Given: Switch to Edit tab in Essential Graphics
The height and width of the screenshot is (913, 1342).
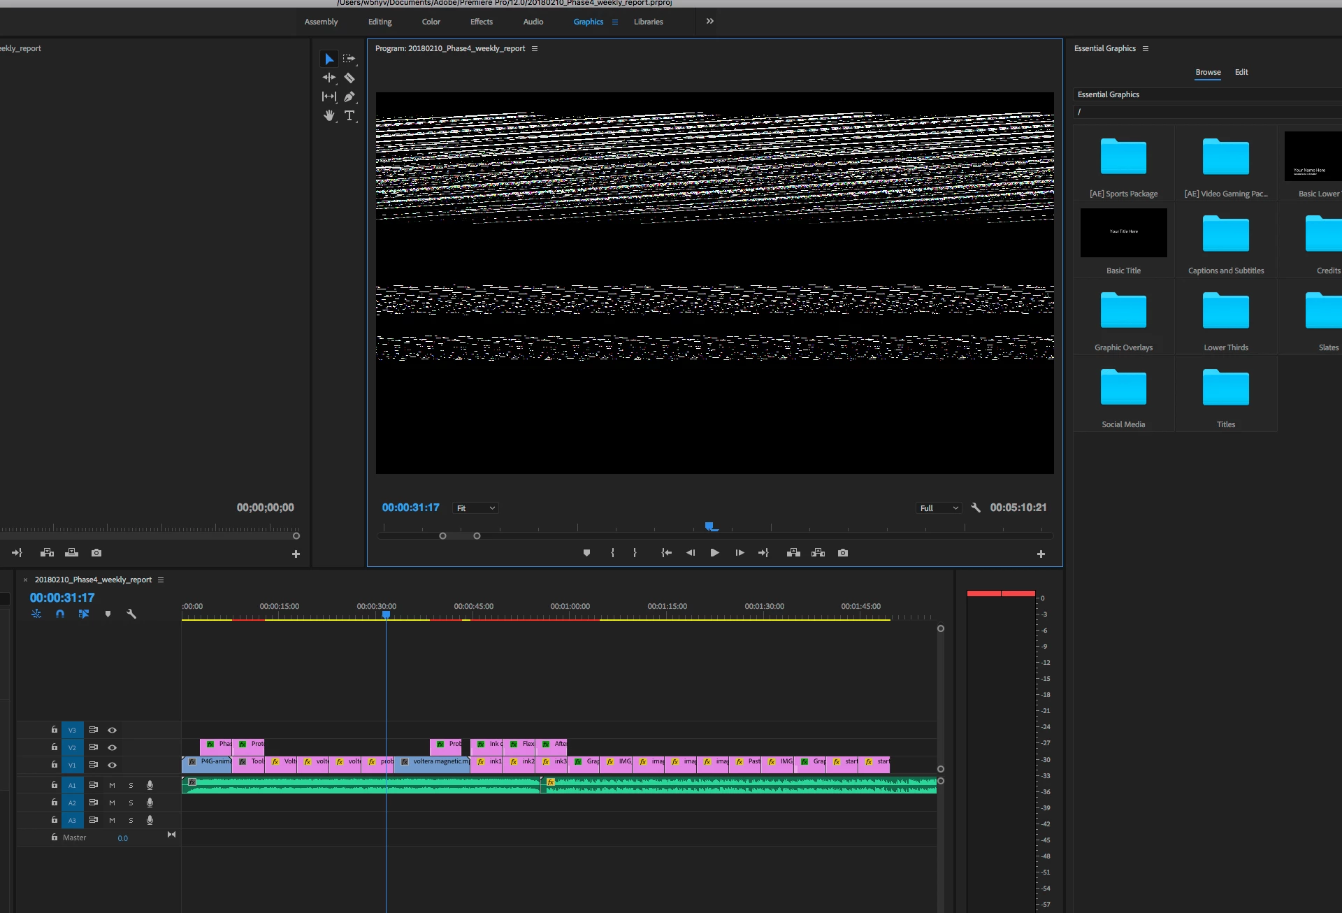Looking at the screenshot, I should 1241,72.
